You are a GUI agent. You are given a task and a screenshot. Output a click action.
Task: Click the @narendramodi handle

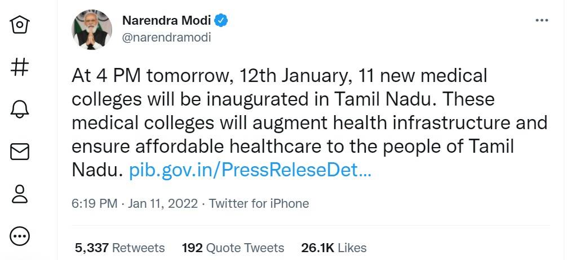pos(166,38)
